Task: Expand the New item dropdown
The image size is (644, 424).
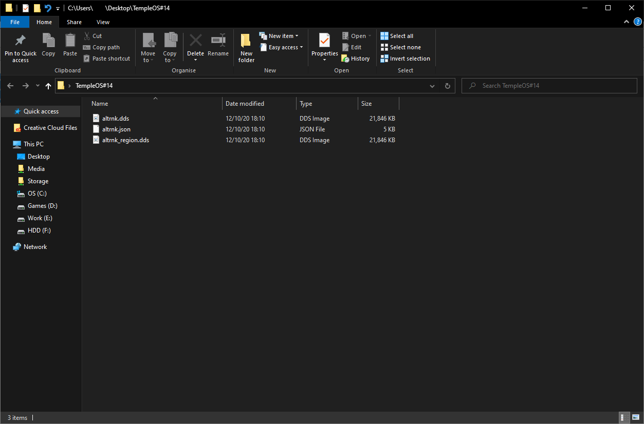Action: 279,36
